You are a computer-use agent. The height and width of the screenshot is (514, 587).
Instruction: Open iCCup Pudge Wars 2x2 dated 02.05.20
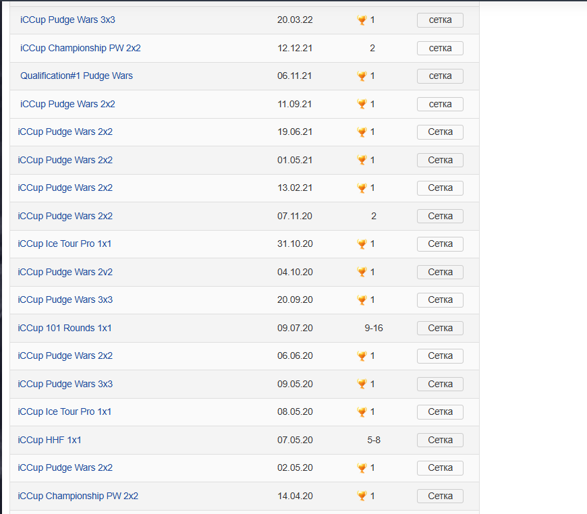tap(65, 467)
